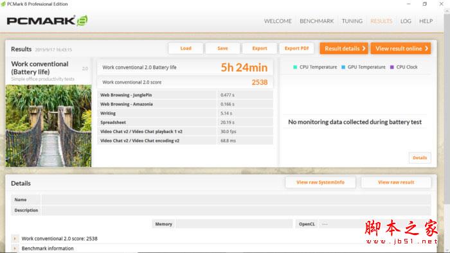Go to the LOG tab
The image size is (450, 253).
[406, 21]
